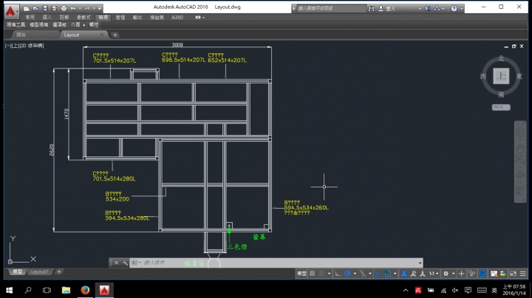
Task: Click the Save As icon in quick access toolbar
Action: (x=54, y=8)
